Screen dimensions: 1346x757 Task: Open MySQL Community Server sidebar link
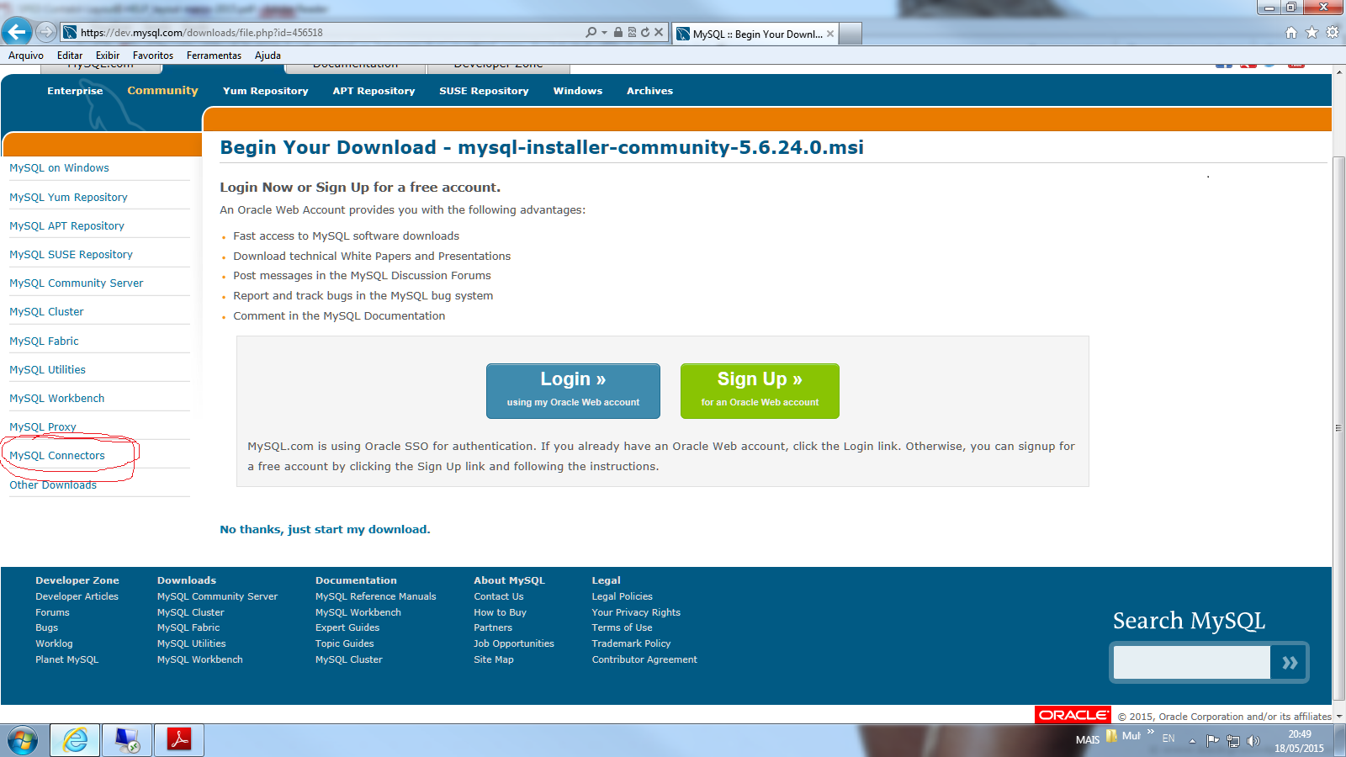click(x=76, y=283)
